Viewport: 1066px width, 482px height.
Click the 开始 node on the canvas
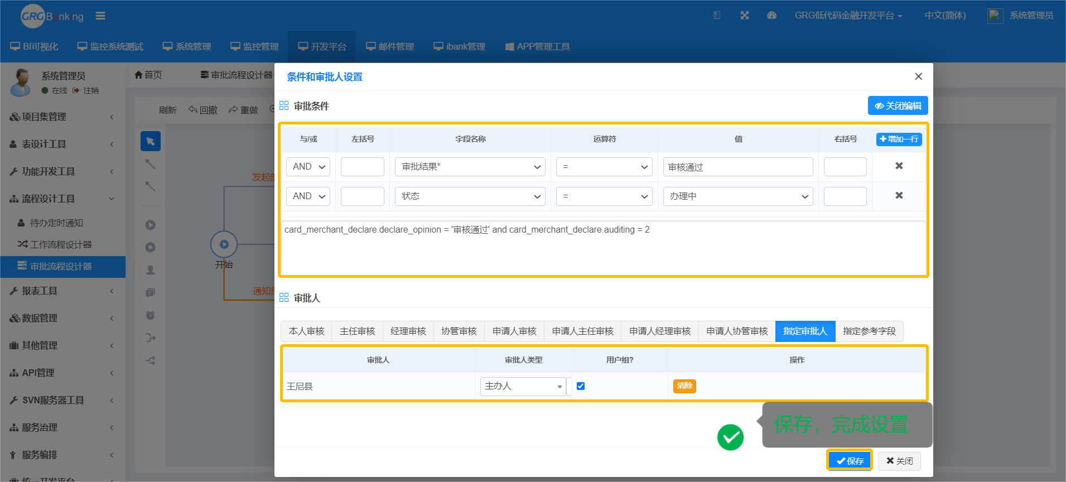pyautogui.click(x=224, y=244)
